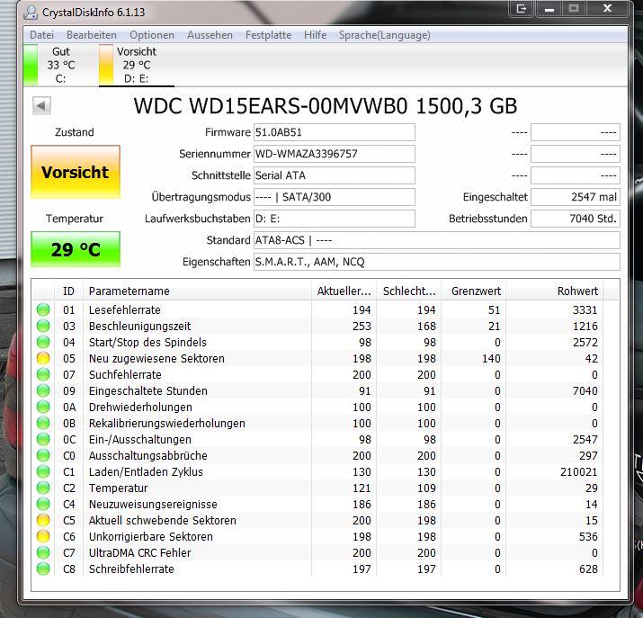Image resolution: width=643 pixels, height=618 pixels.
Task: Open the Sprache(Language) menu
Action: [x=384, y=35]
